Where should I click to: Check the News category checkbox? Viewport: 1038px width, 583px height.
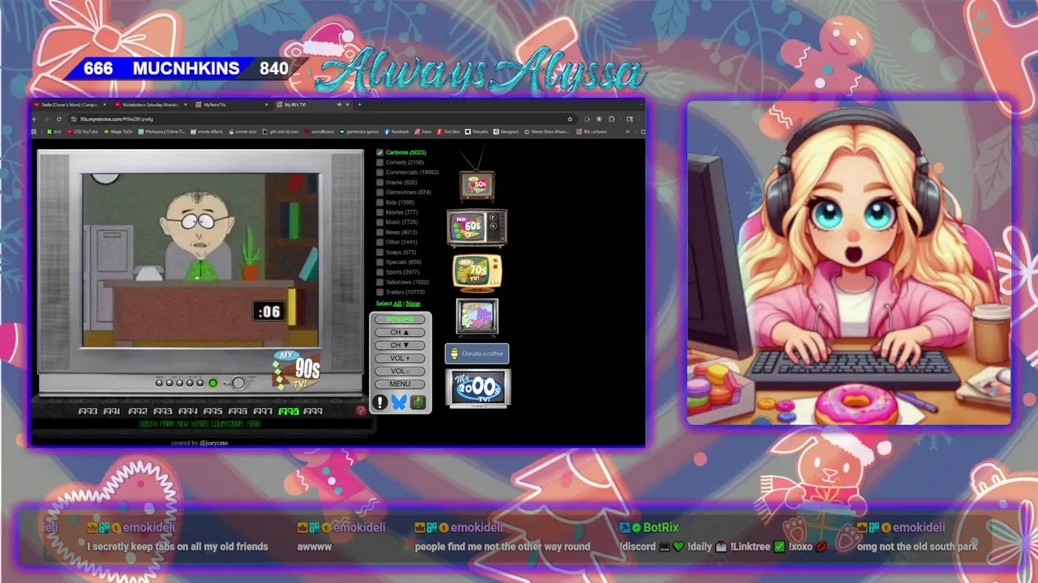pyautogui.click(x=380, y=232)
